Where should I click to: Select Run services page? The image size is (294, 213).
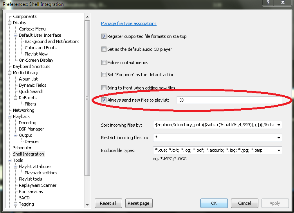click(31, 192)
